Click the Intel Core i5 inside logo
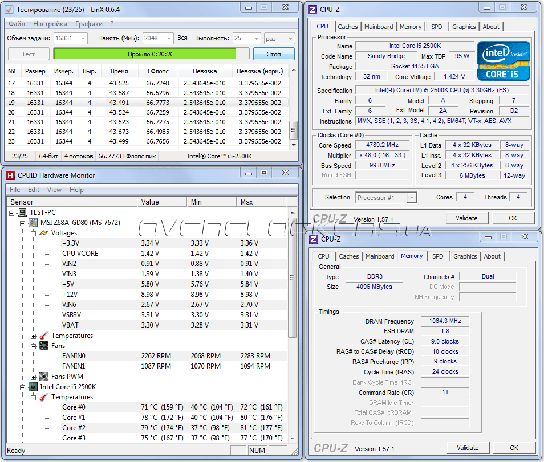This screenshot has height=462, width=544. (x=504, y=61)
